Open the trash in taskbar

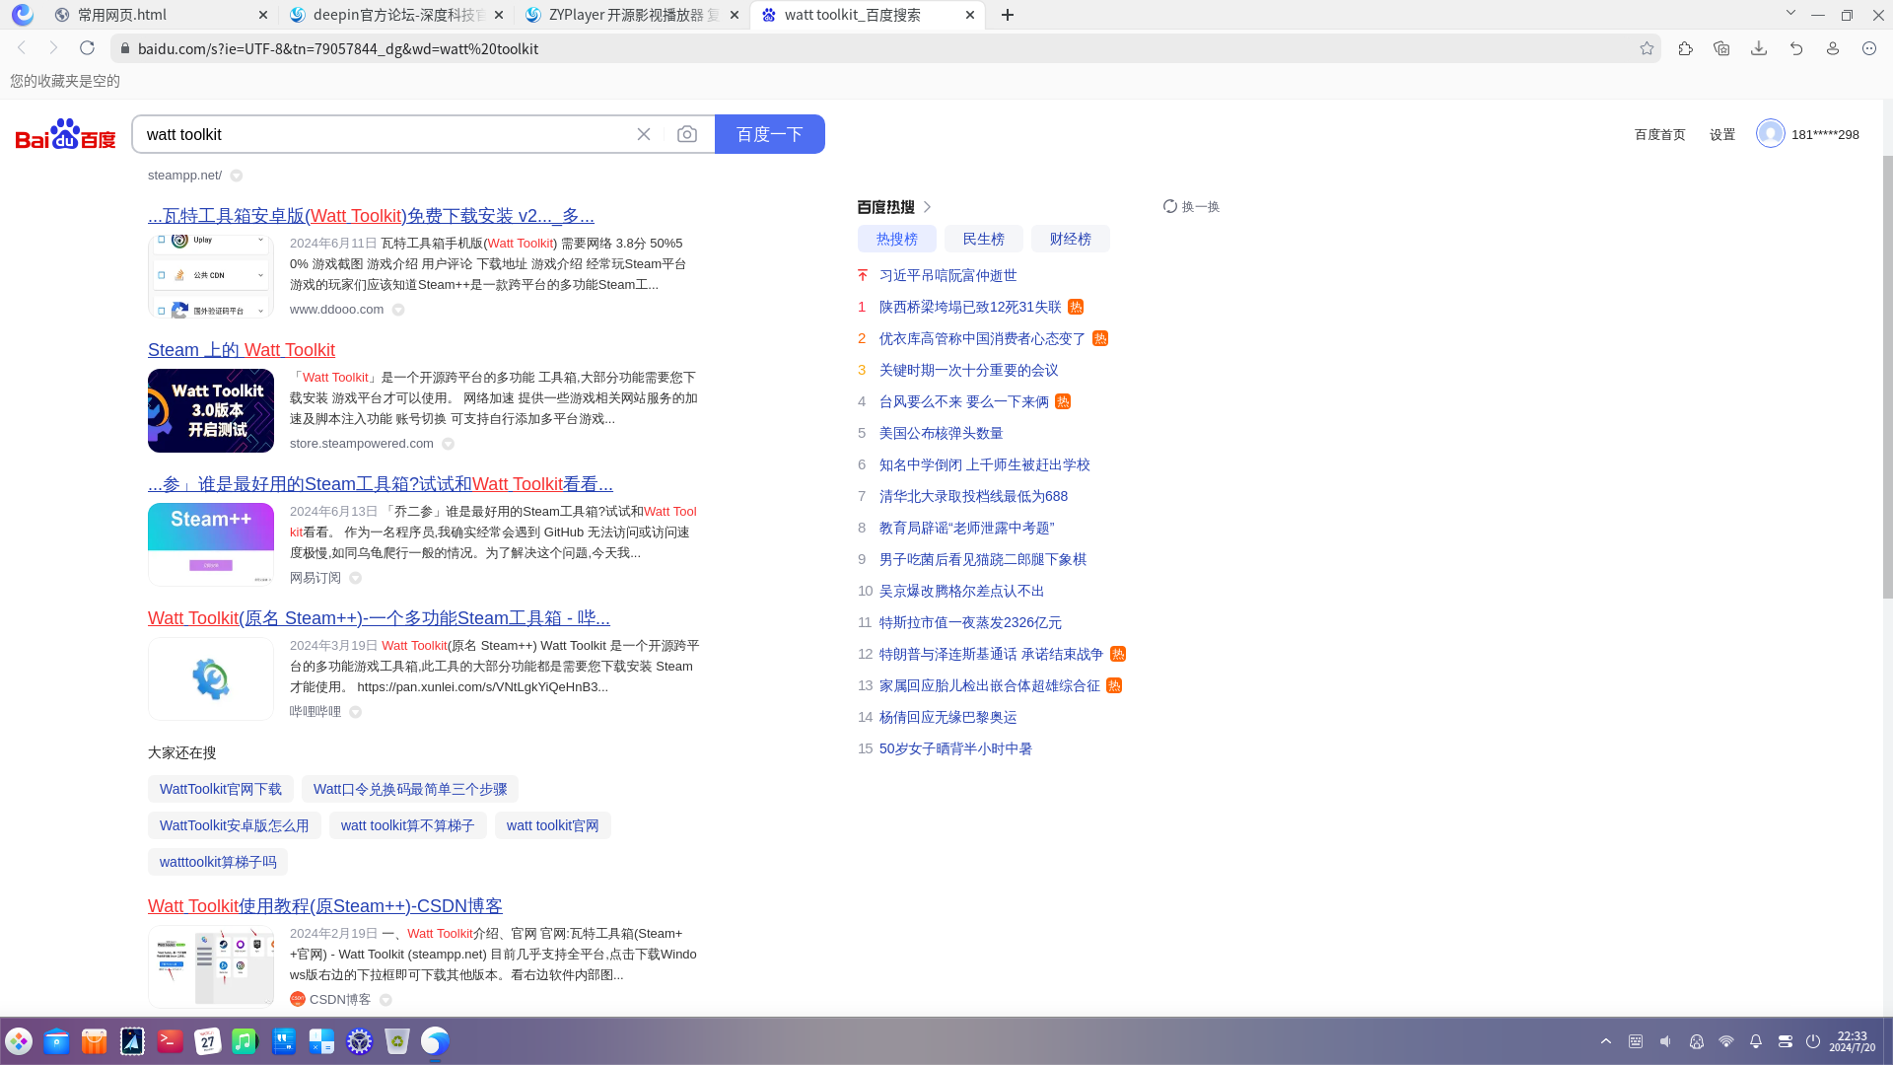tap(397, 1041)
